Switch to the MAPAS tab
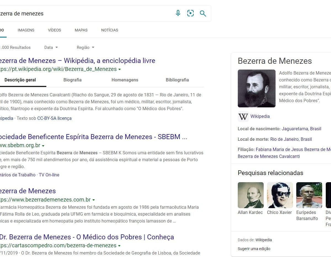 pos(81,30)
